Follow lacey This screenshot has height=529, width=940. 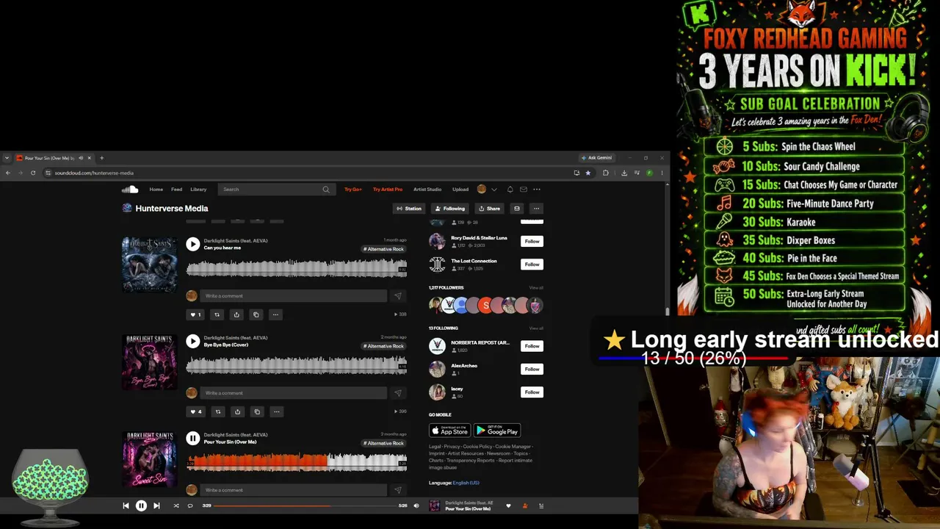532,392
